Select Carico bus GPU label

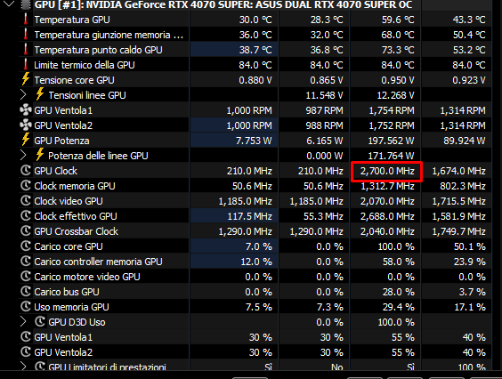pos(67,292)
